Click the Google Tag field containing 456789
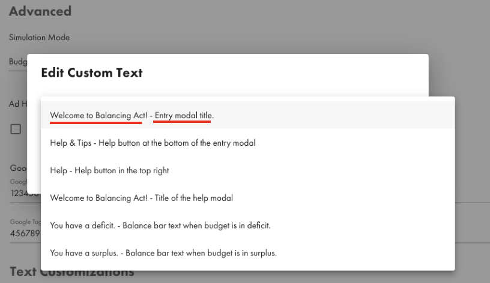The image size is (490, 283). click(25, 233)
